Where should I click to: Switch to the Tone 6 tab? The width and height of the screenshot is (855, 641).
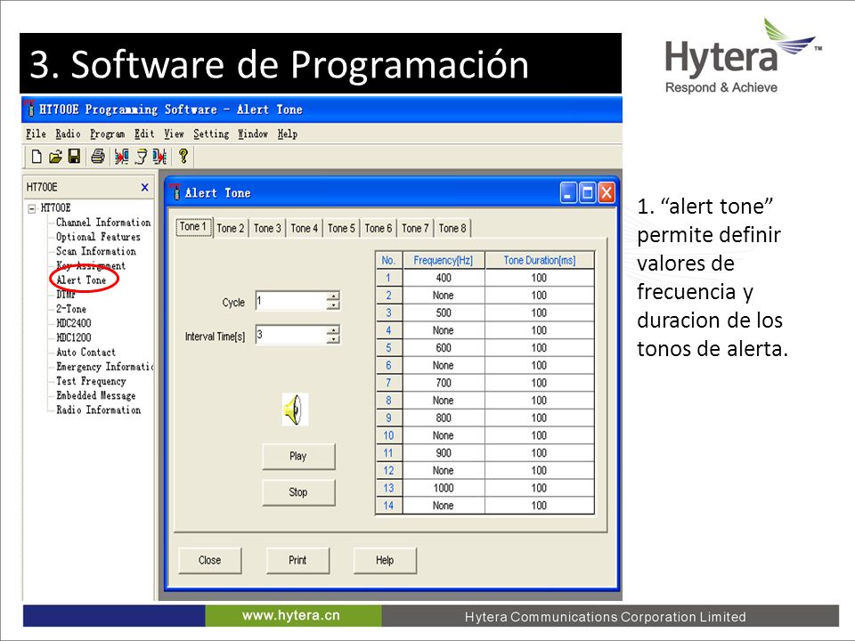[x=379, y=229]
